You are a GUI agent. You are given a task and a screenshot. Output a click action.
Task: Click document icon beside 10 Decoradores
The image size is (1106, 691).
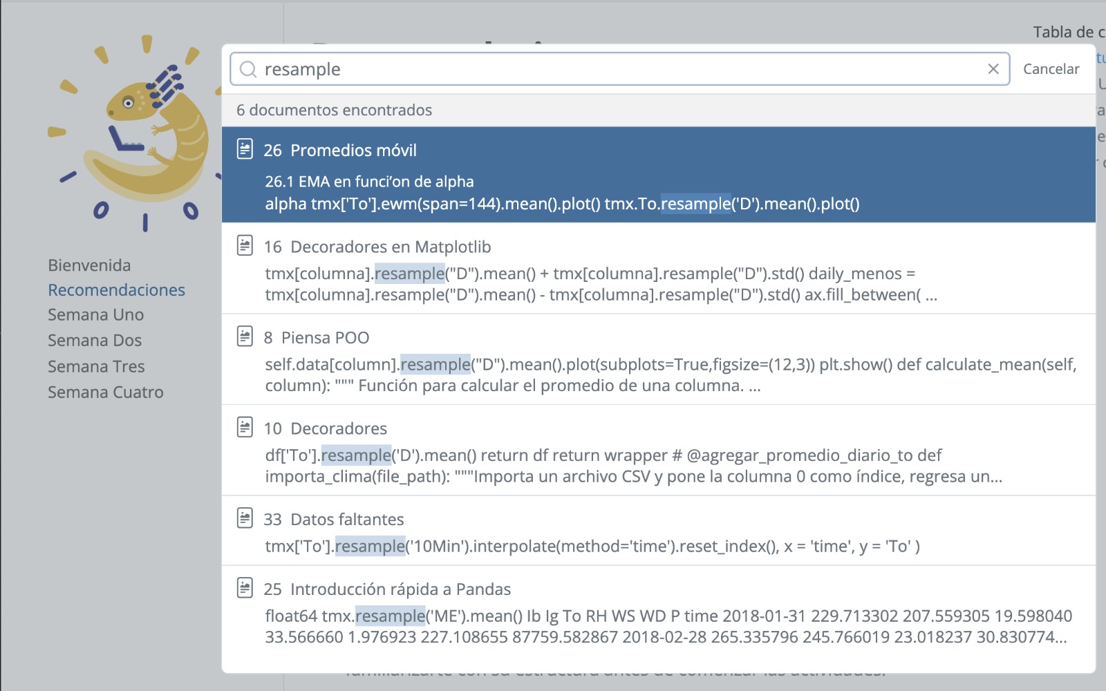pyautogui.click(x=245, y=428)
